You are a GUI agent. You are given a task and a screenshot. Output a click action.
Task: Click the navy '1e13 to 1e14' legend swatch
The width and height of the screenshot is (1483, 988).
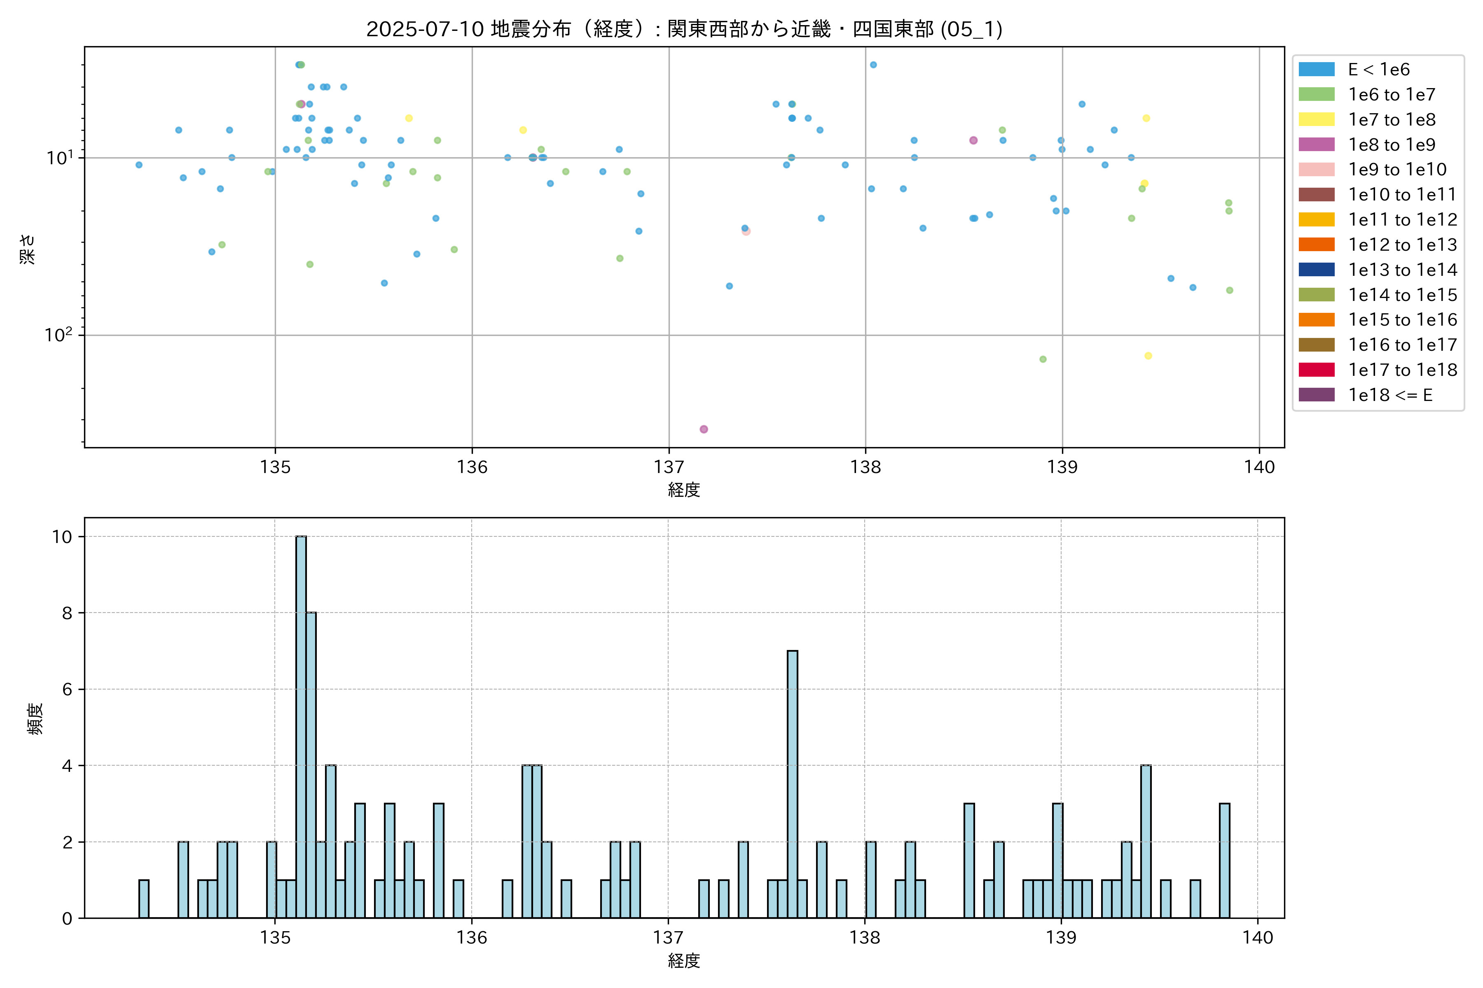click(x=1316, y=270)
